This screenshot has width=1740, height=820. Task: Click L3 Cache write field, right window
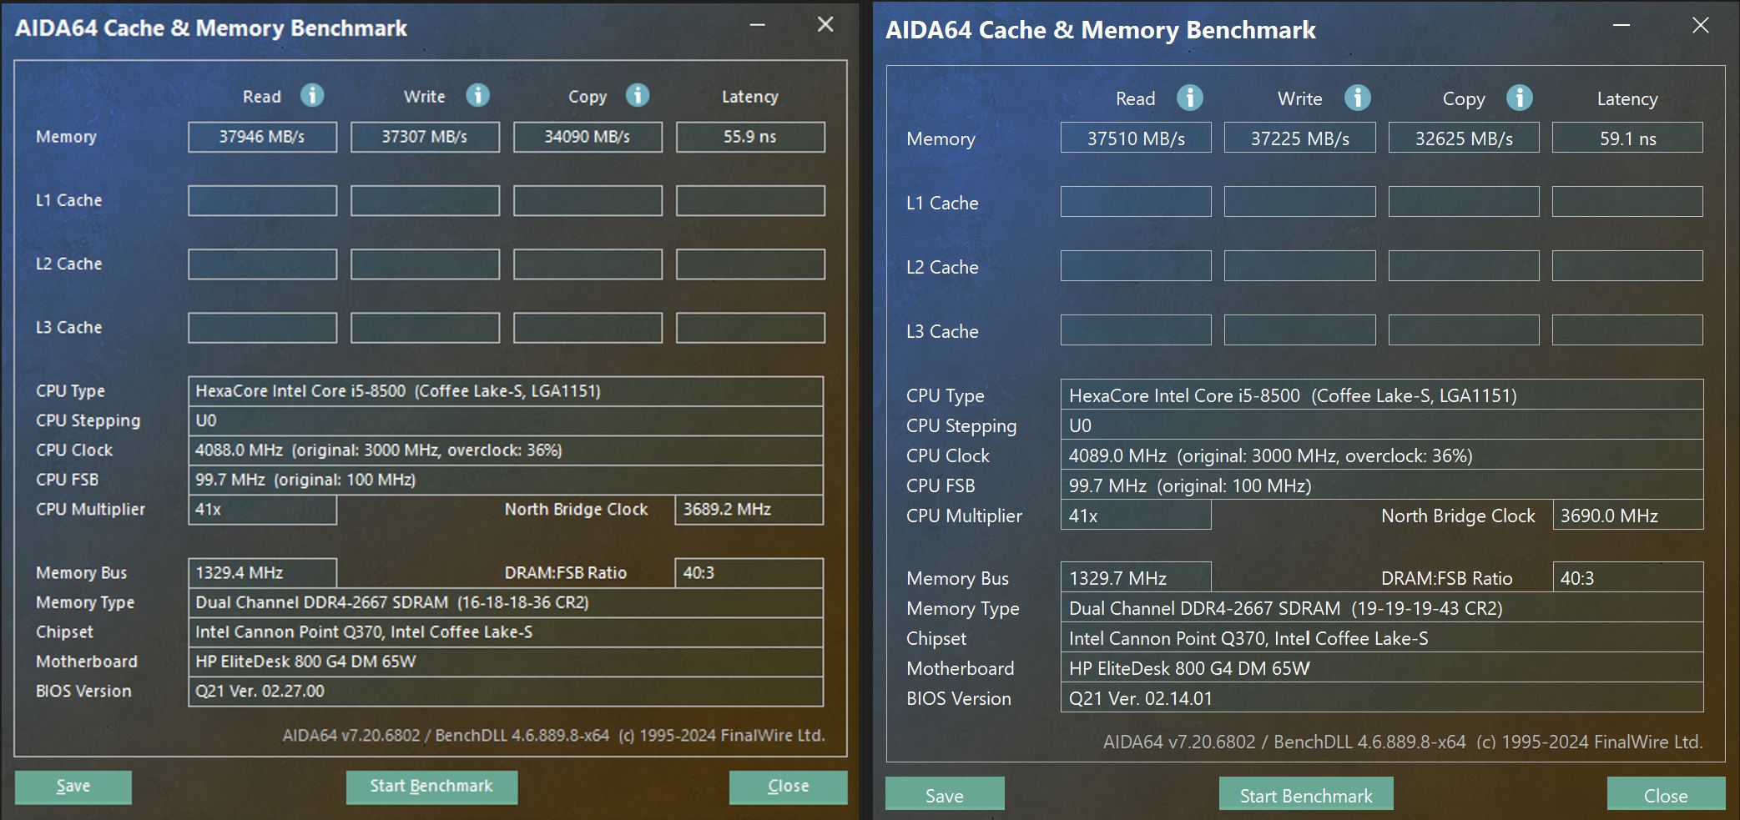[x=1299, y=330]
